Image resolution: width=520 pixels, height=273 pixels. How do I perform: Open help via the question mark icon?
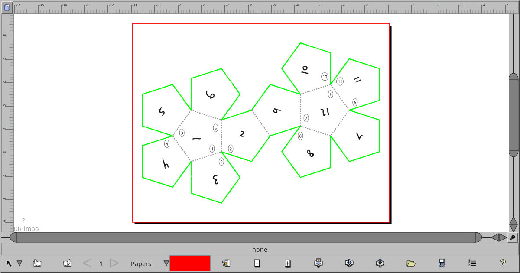point(502,263)
